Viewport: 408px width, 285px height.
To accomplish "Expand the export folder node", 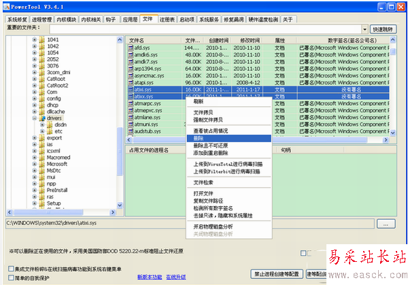I will (x=35, y=137).
